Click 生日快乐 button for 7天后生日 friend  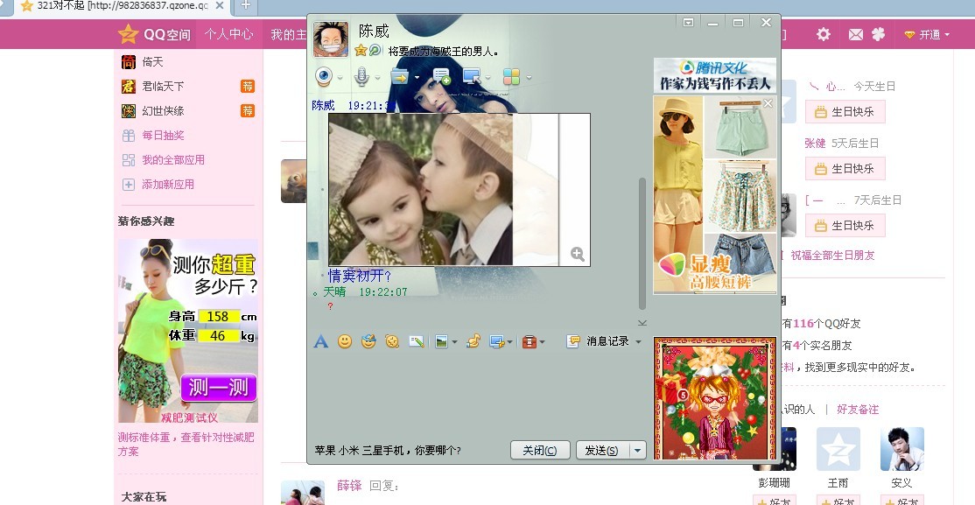pyautogui.click(x=845, y=225)
